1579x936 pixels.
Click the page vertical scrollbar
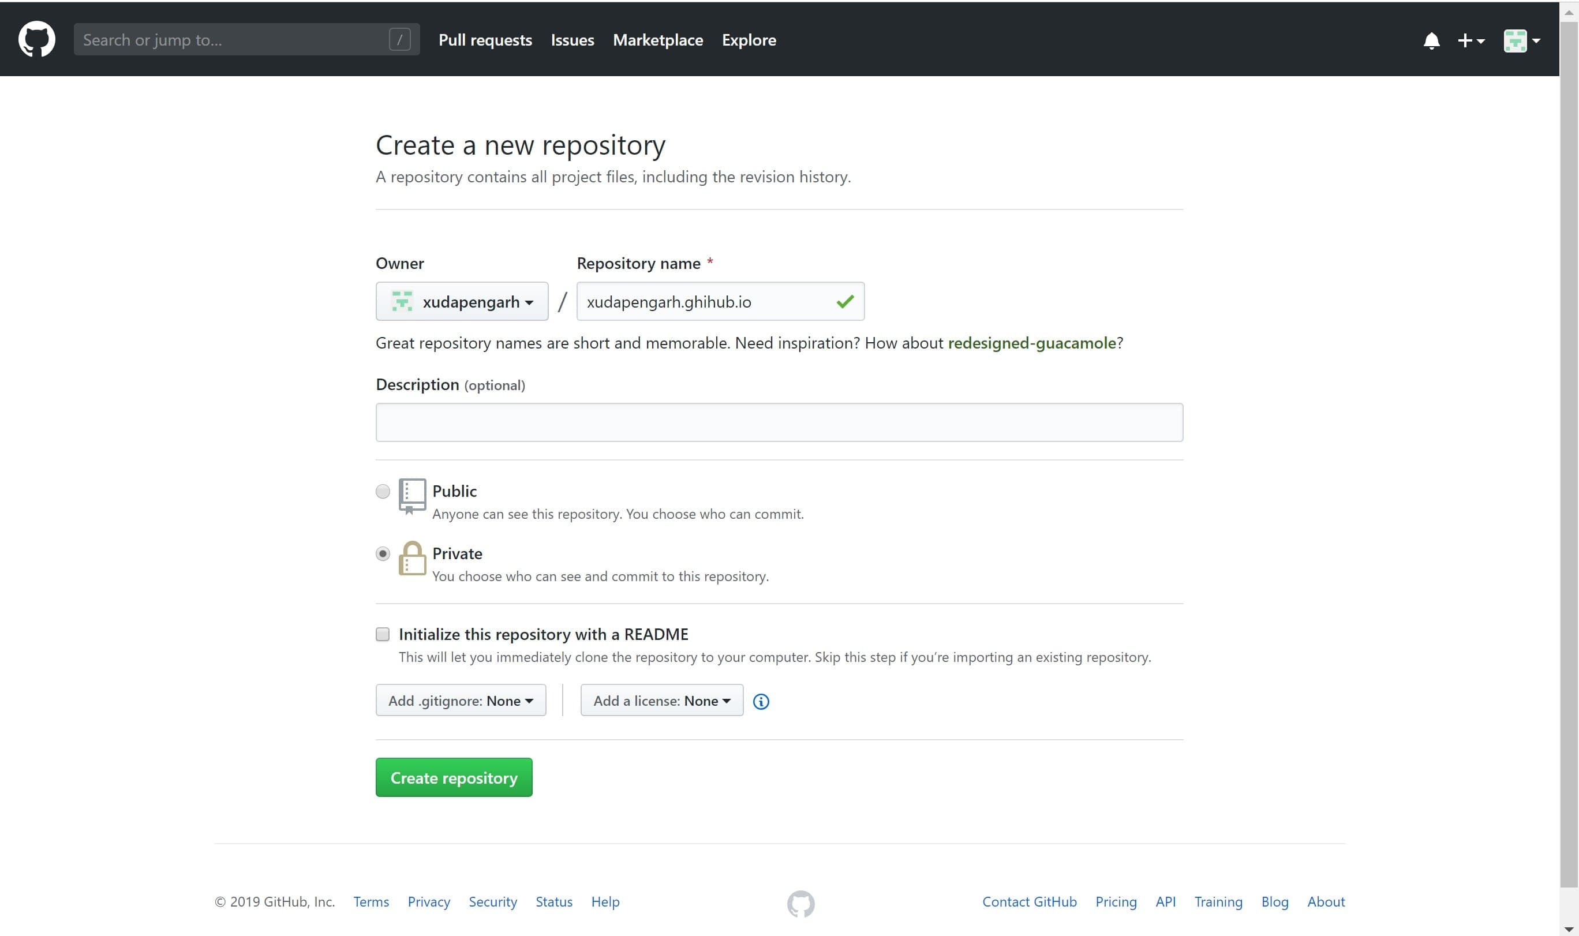pos(1568,441)
